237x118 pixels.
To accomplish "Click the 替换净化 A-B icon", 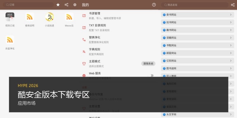I will 84,40.
